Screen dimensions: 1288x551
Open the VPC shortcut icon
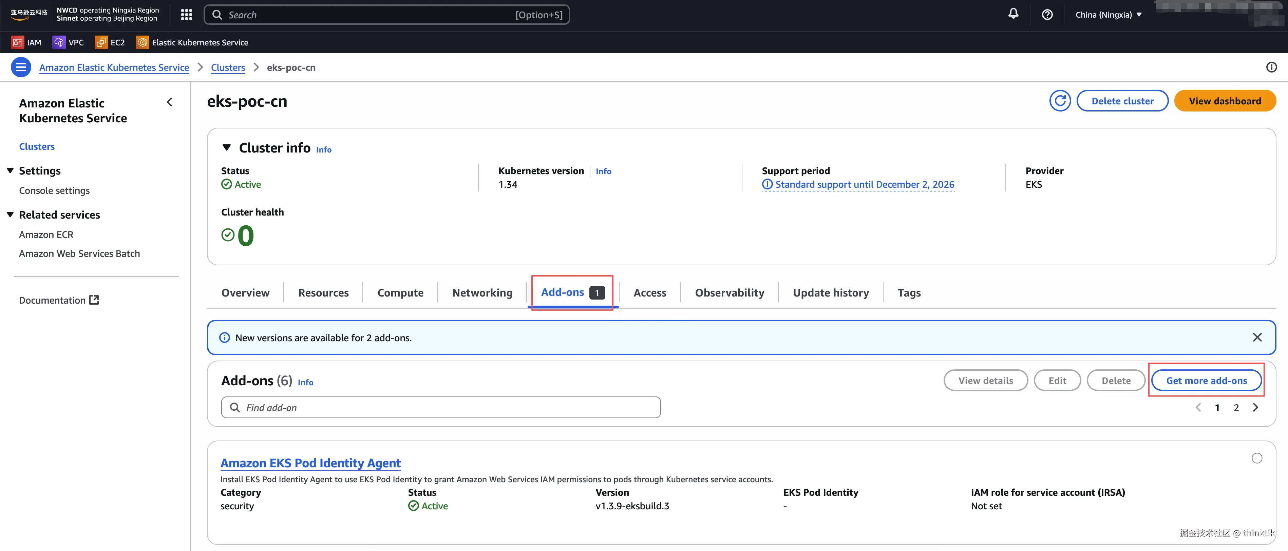[58, 42]
